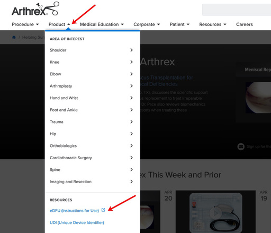Go to the Careers page

tap(245, 24)
